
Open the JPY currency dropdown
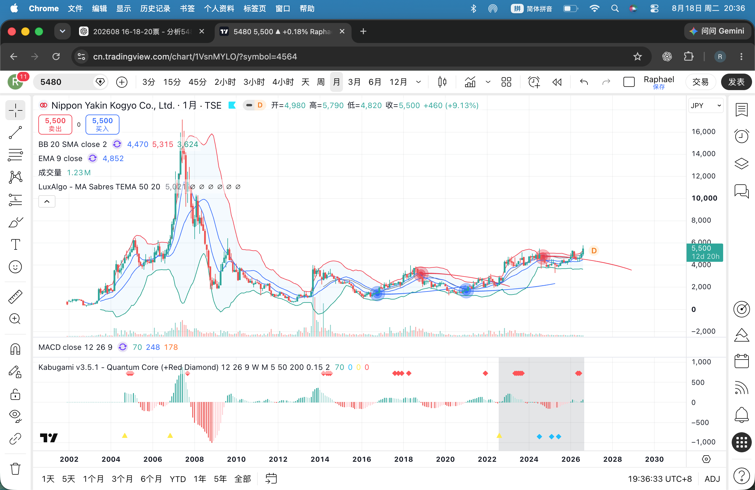(706, 105)
